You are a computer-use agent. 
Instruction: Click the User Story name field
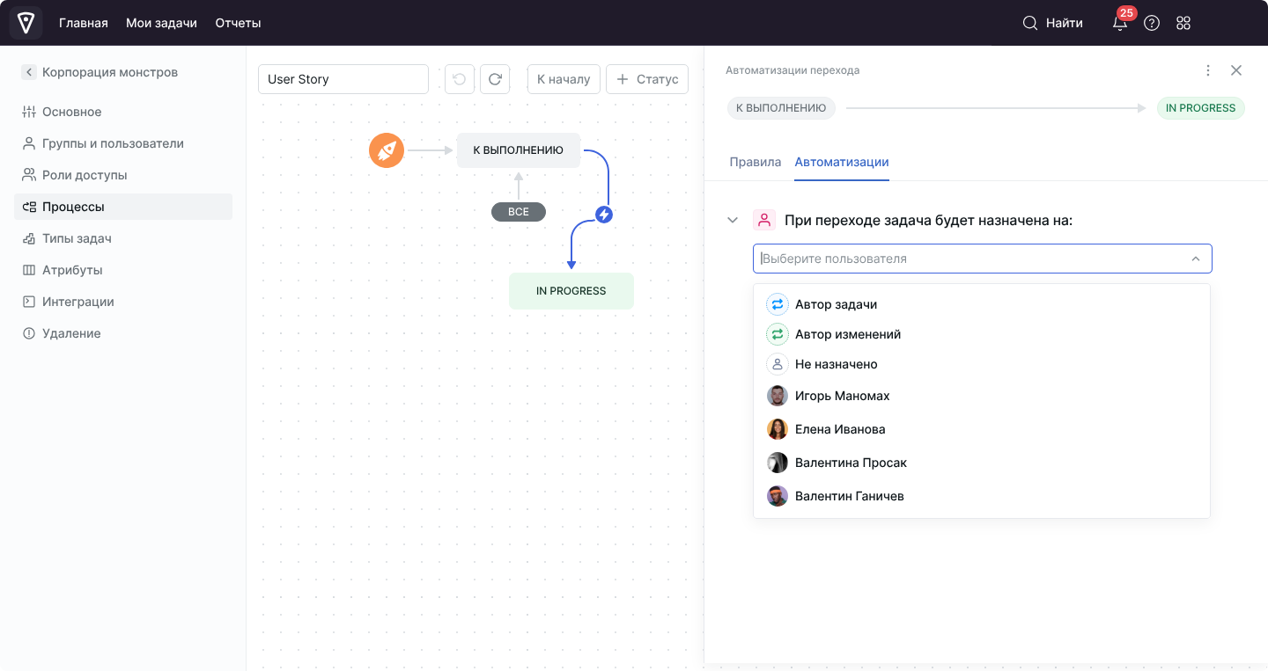tap(343, 79)
